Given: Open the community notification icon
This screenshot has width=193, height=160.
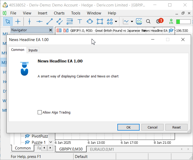Looking at the screenshot, I should [x=159, y=21].
